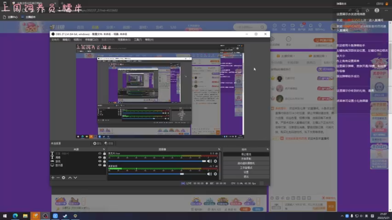
Task: Open the OBS 场景集合(S) menu
Action: click(x=124, y=40)
